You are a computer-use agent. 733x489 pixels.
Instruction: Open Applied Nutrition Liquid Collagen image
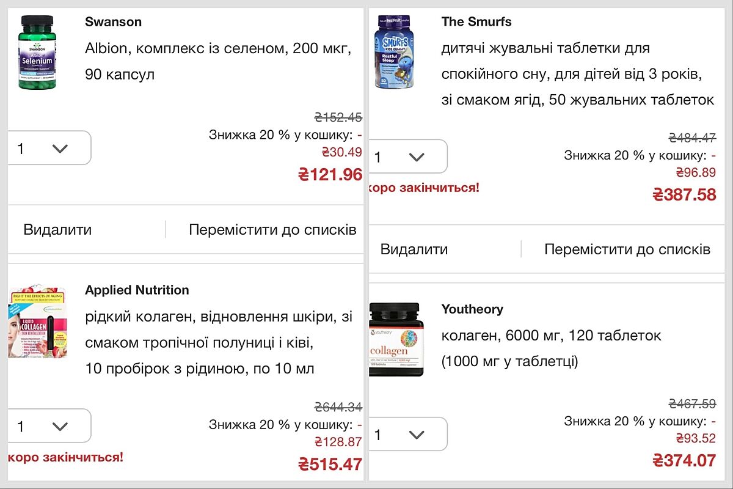pos(38,321)
